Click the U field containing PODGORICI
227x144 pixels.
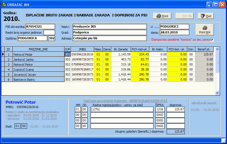[x=174, y=26]
